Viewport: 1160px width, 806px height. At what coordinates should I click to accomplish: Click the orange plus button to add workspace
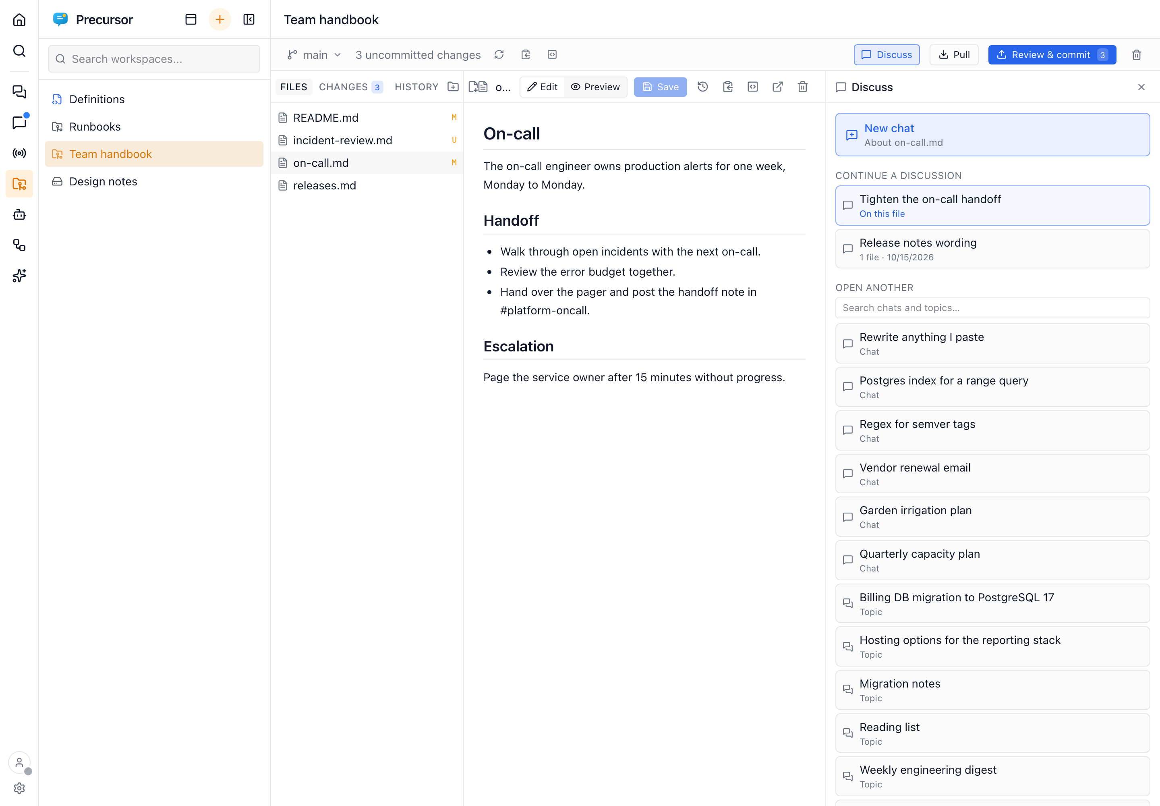[x=220, y=20]
